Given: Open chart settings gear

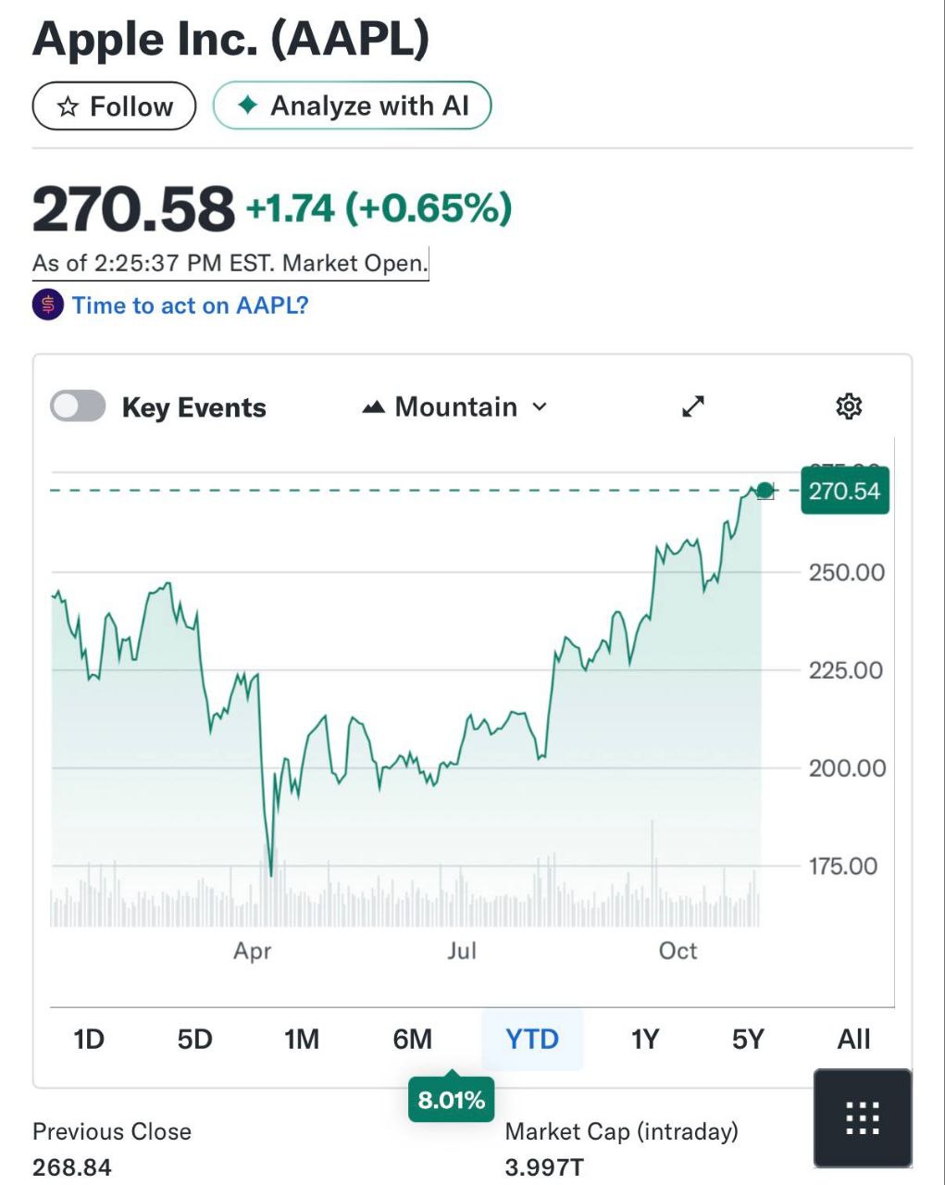Looking at the screenshot, I should pyautogui.click(x=849, y=406).
